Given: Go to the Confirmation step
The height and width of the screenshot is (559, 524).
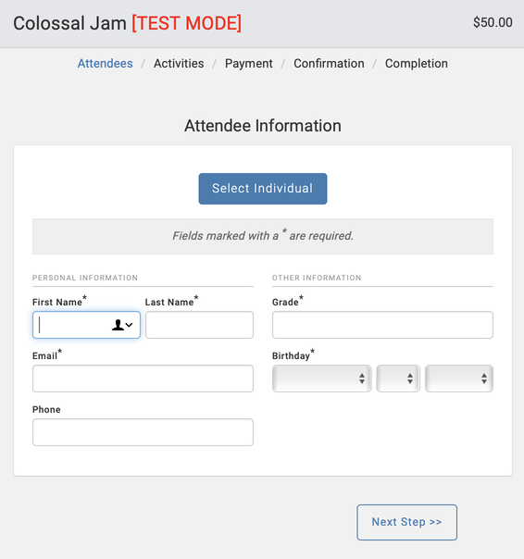Looking at the screenshot, I should tap(329, 64).
